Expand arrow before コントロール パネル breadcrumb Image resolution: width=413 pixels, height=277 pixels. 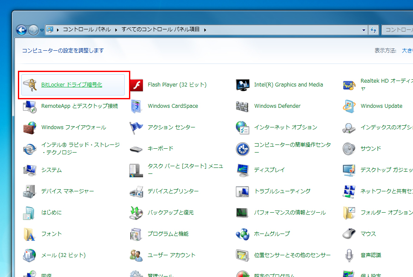click(57, 30)
